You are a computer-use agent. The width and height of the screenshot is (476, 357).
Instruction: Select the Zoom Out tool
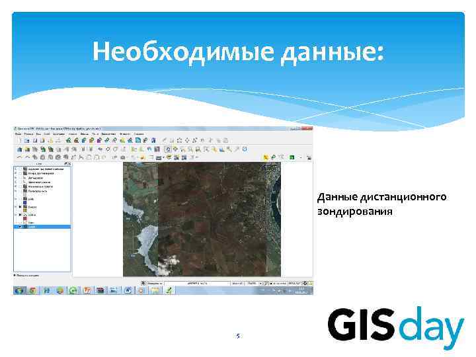pos(190,149)
